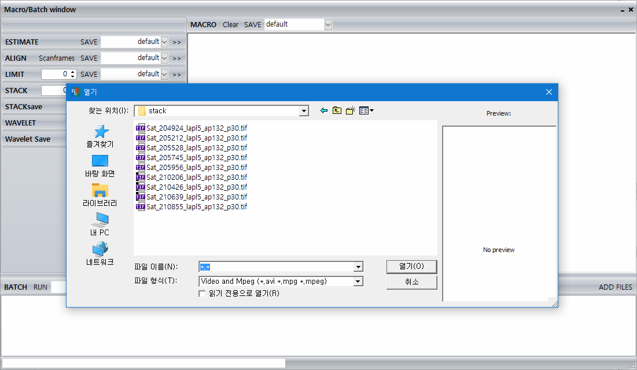The width and height of the screenshot is (637, 370).
Task: Click ADD FILES in the batch bar
Action: tap(615, 287)
